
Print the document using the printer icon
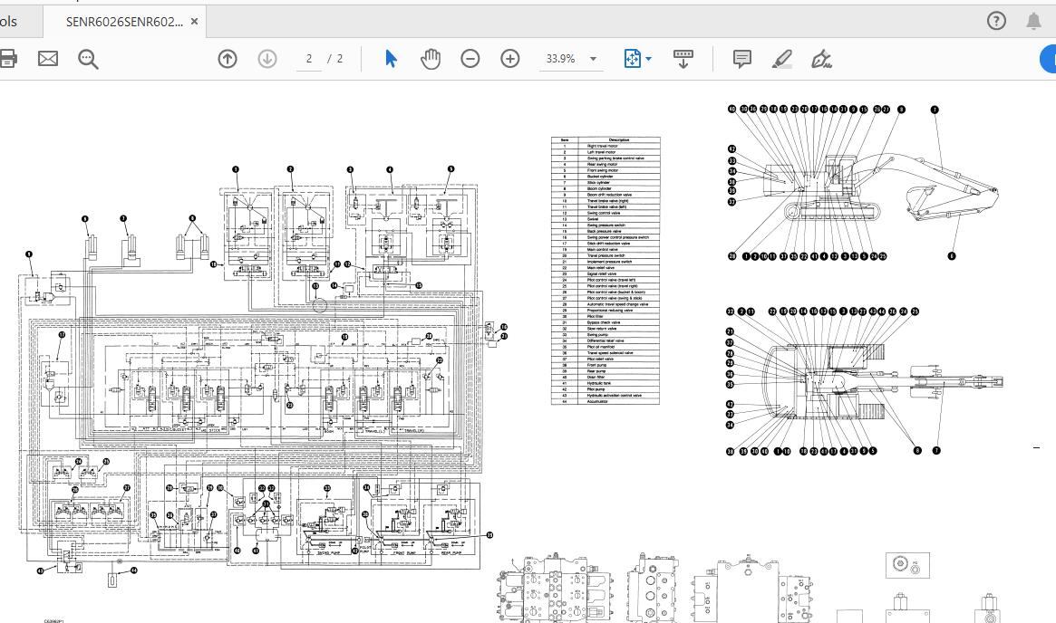pyautogui.click(x=8, y=59)
